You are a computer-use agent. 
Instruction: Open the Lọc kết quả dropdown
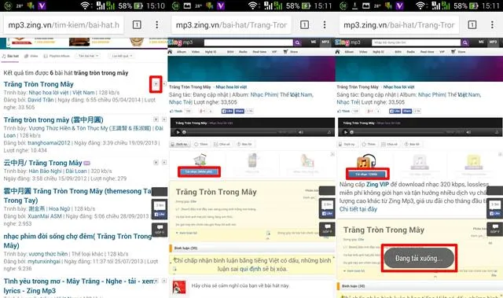pos(122,56)
